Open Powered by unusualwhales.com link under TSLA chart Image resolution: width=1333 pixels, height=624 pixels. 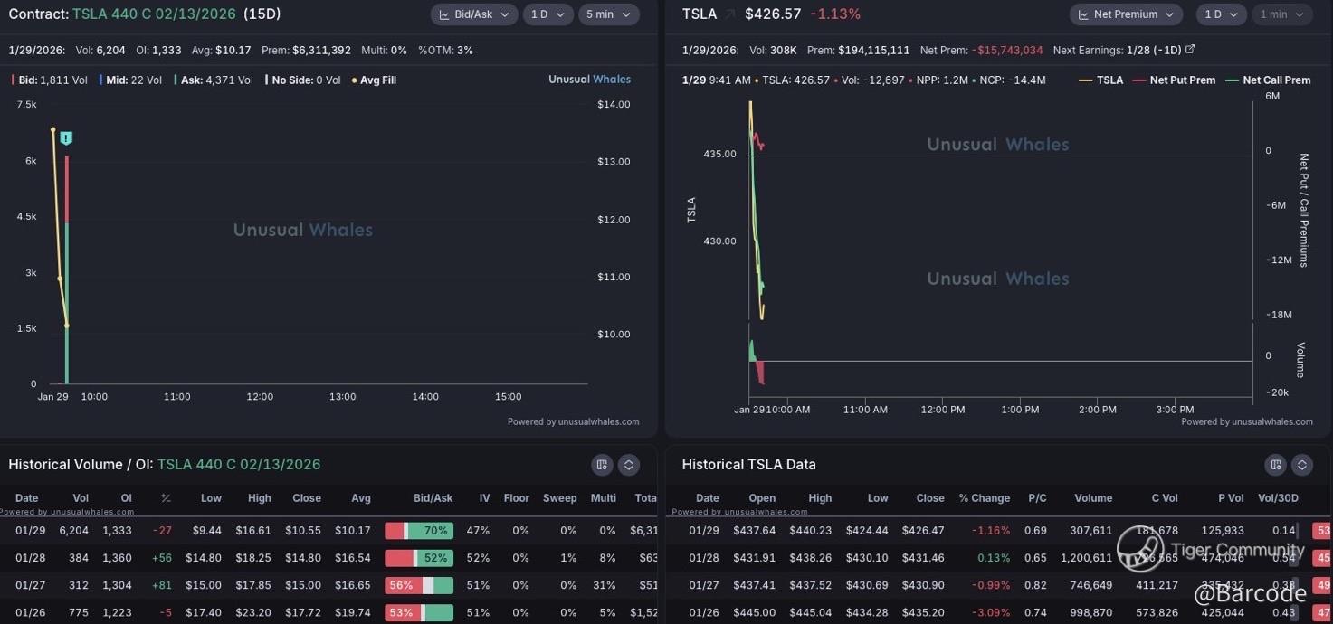coord(1247,421)
